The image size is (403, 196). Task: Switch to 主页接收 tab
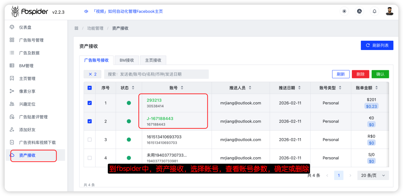[x=153, y=60]
